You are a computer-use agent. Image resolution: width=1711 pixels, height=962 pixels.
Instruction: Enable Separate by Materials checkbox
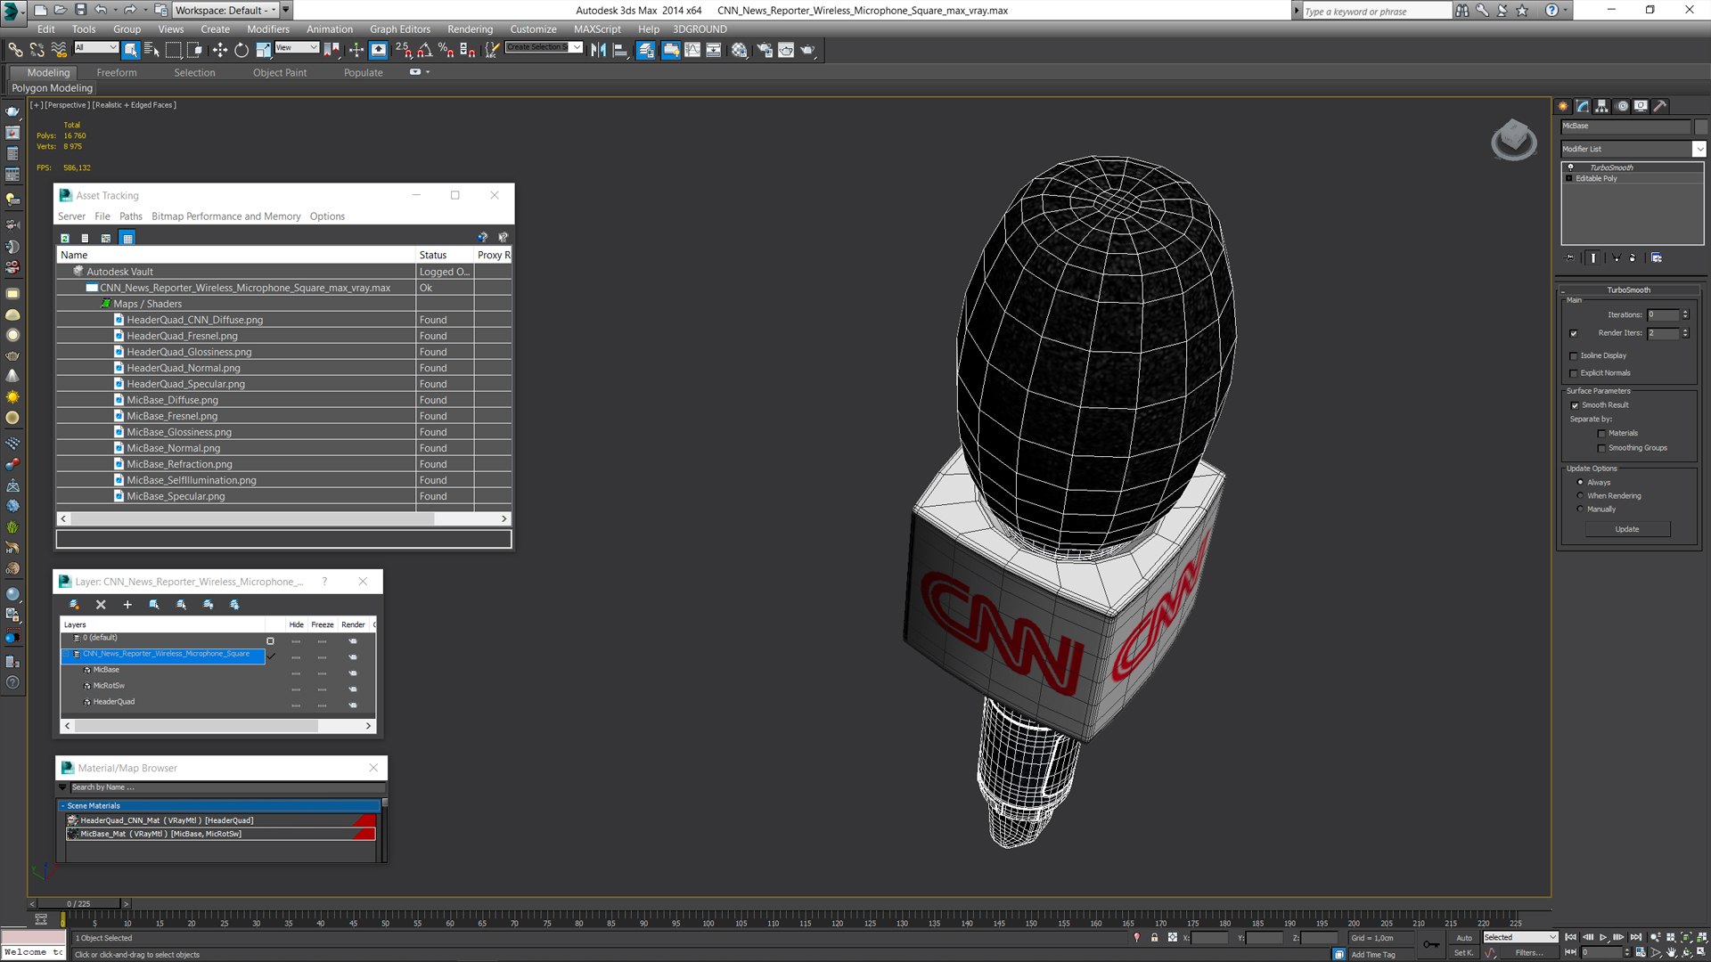coord(1601,433)
